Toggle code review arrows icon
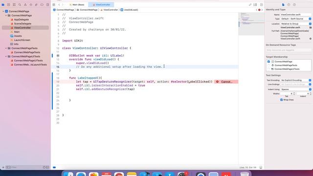Image resolution: width=313 pixels, height=176 pixels. click(x=250, y=4)
